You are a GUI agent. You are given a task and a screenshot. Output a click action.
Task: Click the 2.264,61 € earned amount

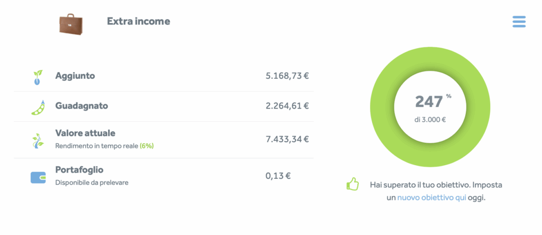coord(287,106)
